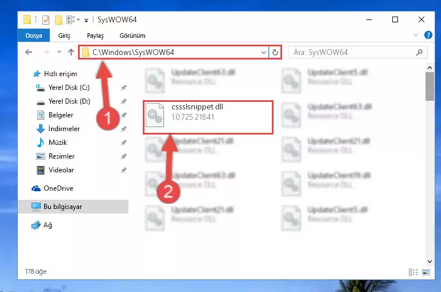Switch to large icons view layout
441x292 pixels.
(426, 272)
